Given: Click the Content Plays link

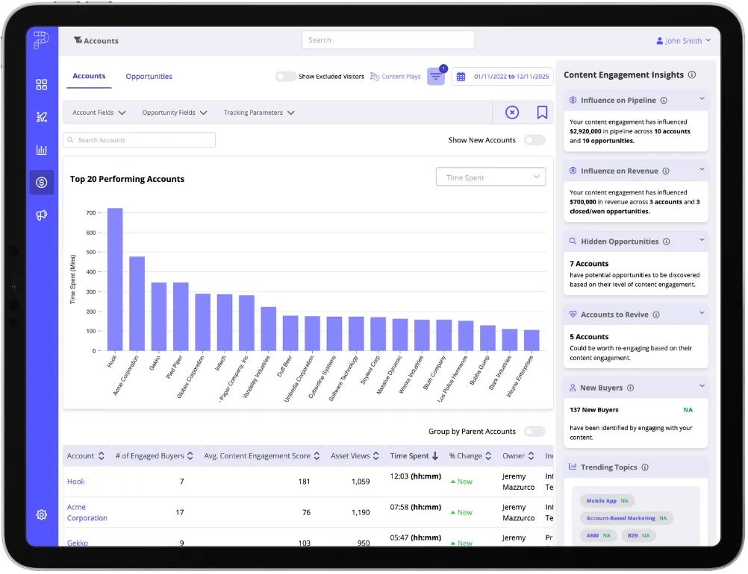Looking at the screenshot, I should (x=396, y=77).
